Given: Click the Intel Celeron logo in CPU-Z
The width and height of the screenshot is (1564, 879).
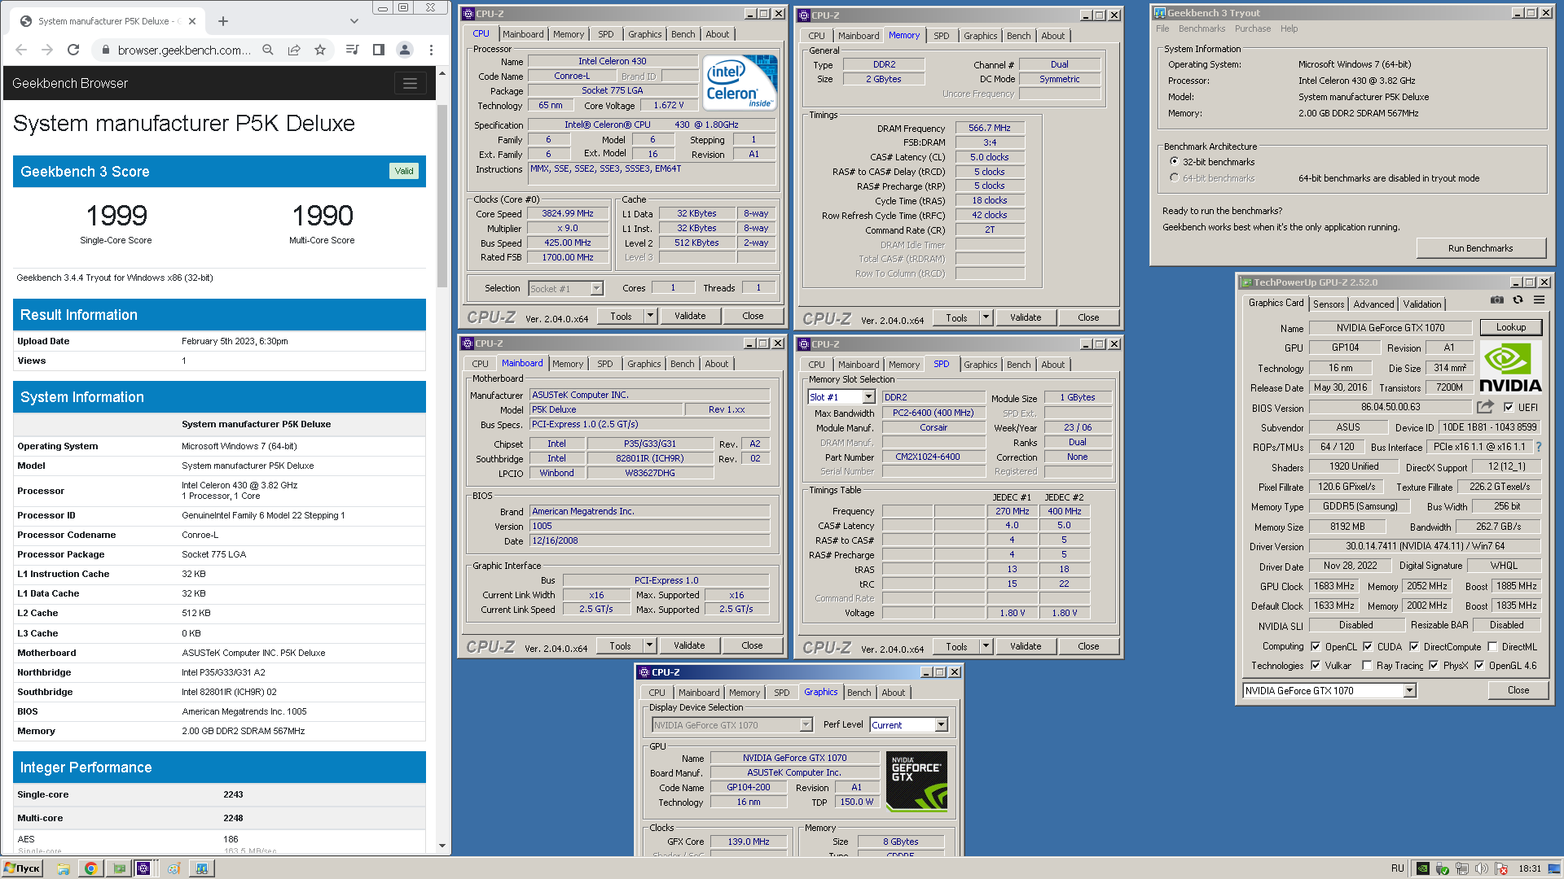Looking at the screenshot, I should [740, 83].
